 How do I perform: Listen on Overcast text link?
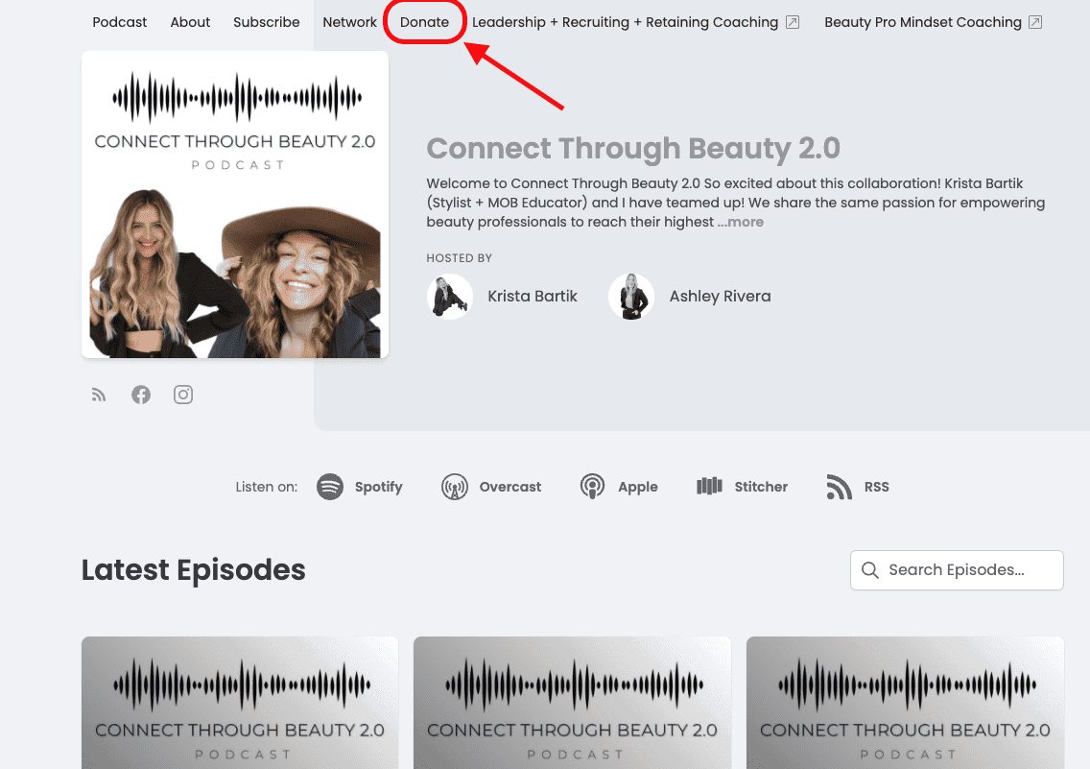[x=510, y=487]
